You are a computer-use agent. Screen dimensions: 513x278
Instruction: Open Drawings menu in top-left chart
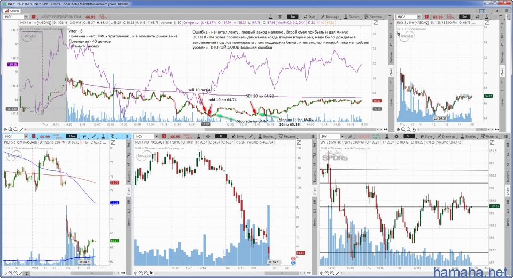(330, 17)
